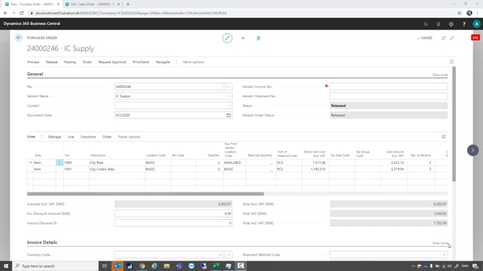
Task: Open the Windows Start menu
Action: click(x=6, y=266)
